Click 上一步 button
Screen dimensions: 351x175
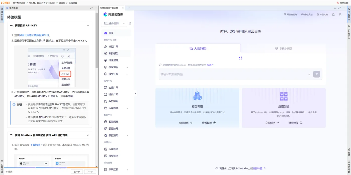coord(77,172)
